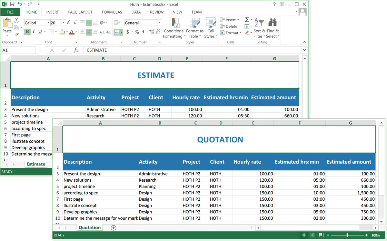The height and width of the screenshot is (241, 387).
Task: Switch to Normal view in status bar
Action: pyautogui.click(x=304, y=235)
